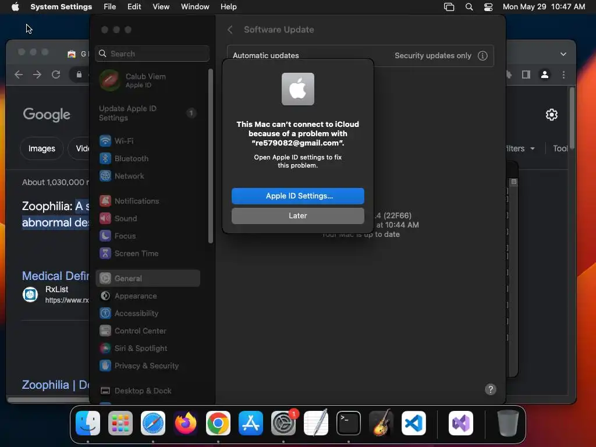This screenshot has width=596, height=447.
Task: Open Launchpad from the Dock
Action: [120, 423]
